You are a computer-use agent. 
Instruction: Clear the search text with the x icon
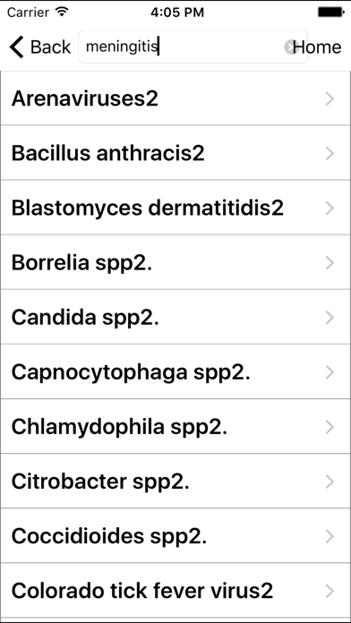click(x=290, y=47)
